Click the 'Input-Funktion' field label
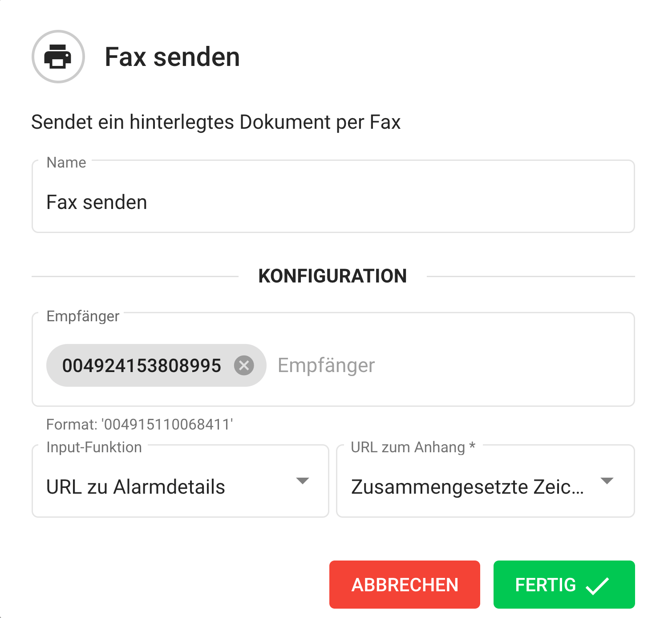 (x=94, y=447)
